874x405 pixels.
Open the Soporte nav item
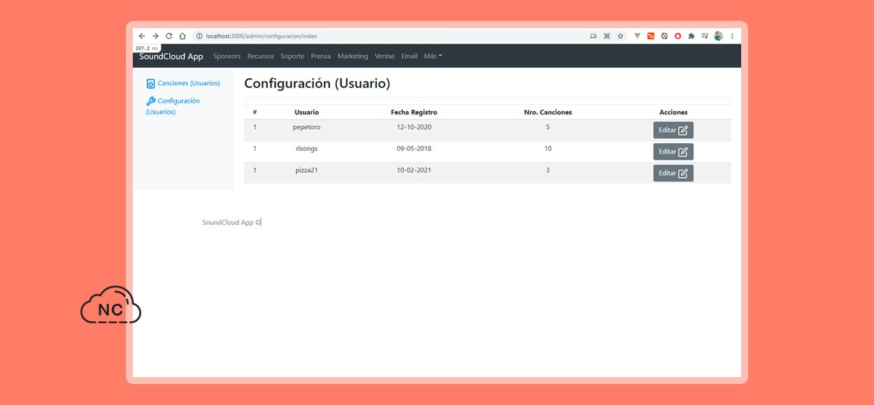(x=292, y=56)
